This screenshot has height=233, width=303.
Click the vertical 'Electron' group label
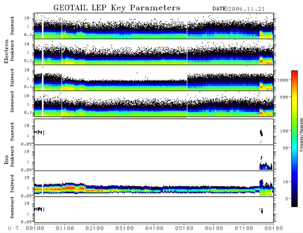[6, 51]
